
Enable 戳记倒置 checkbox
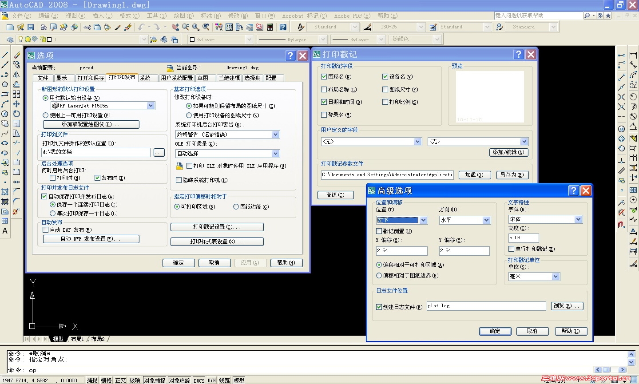(x=379, y=231)
